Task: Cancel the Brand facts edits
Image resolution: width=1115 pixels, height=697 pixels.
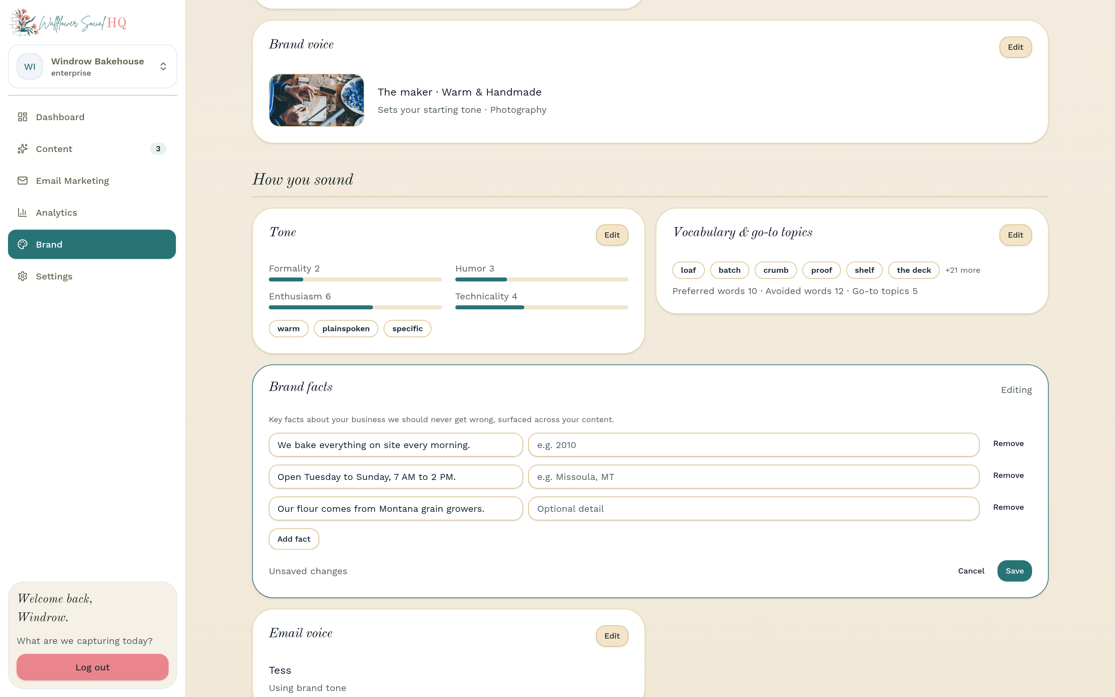Action: [971, 571]
